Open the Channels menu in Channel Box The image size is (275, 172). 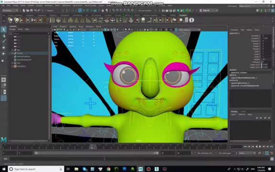point(234,30)
